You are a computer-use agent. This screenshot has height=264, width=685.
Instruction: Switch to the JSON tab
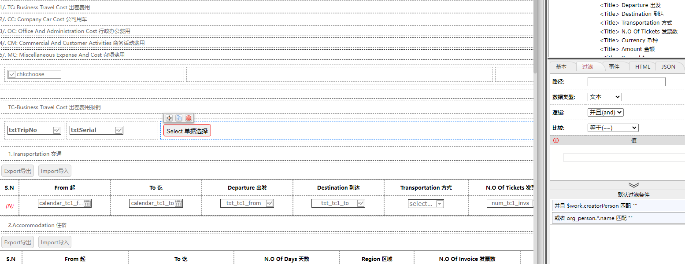(668, 66)
